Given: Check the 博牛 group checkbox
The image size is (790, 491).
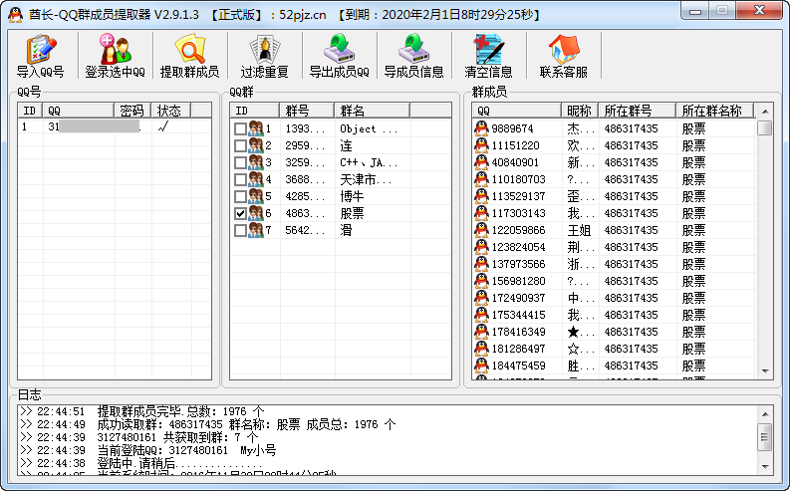Looking at the screenshot, I should [240, 196].
